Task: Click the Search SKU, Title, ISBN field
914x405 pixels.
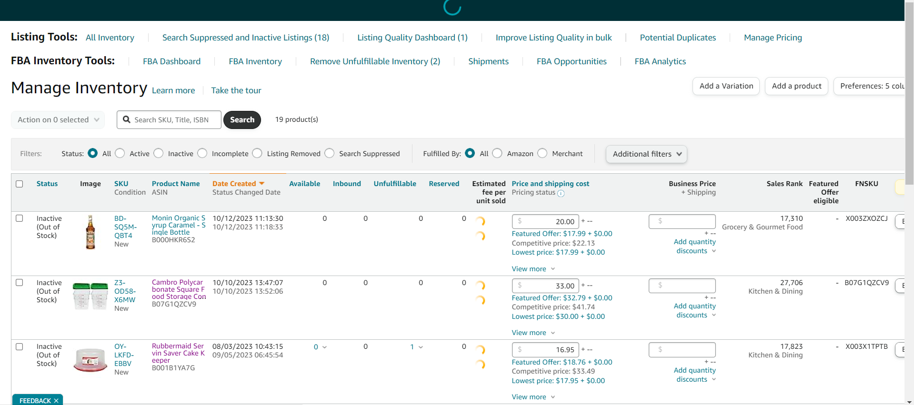Action: click(169, 120)
